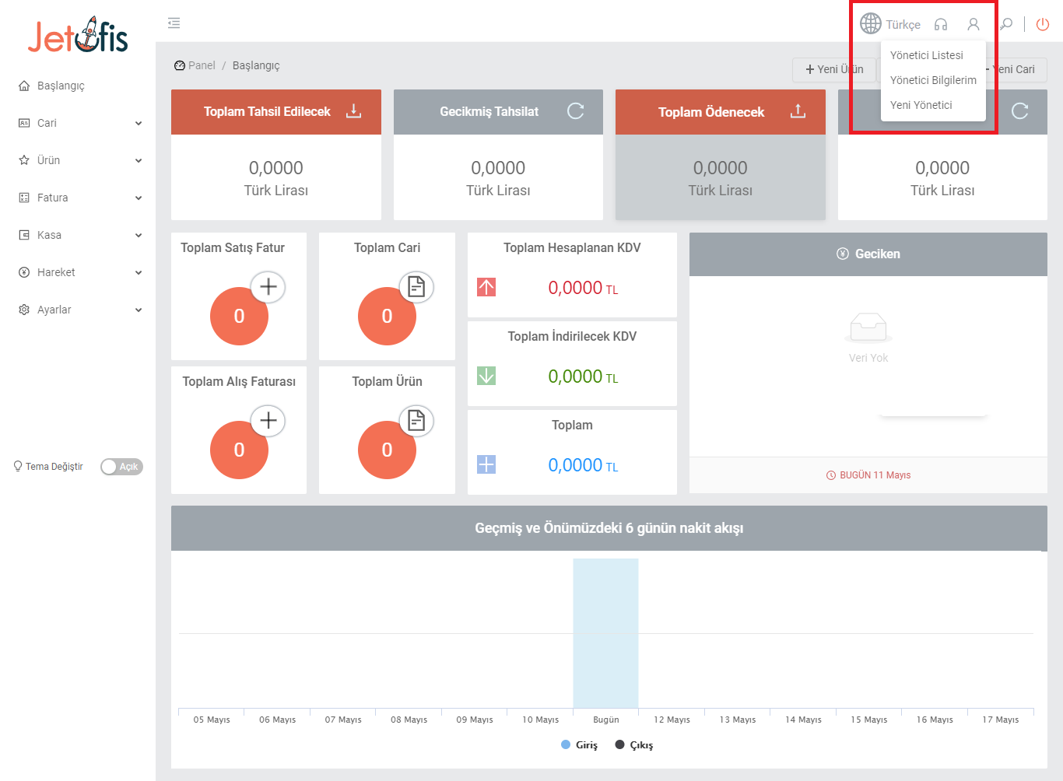Click the home icon next to Başlangıç
1063x781 pixels.
[x=24, y=86]
